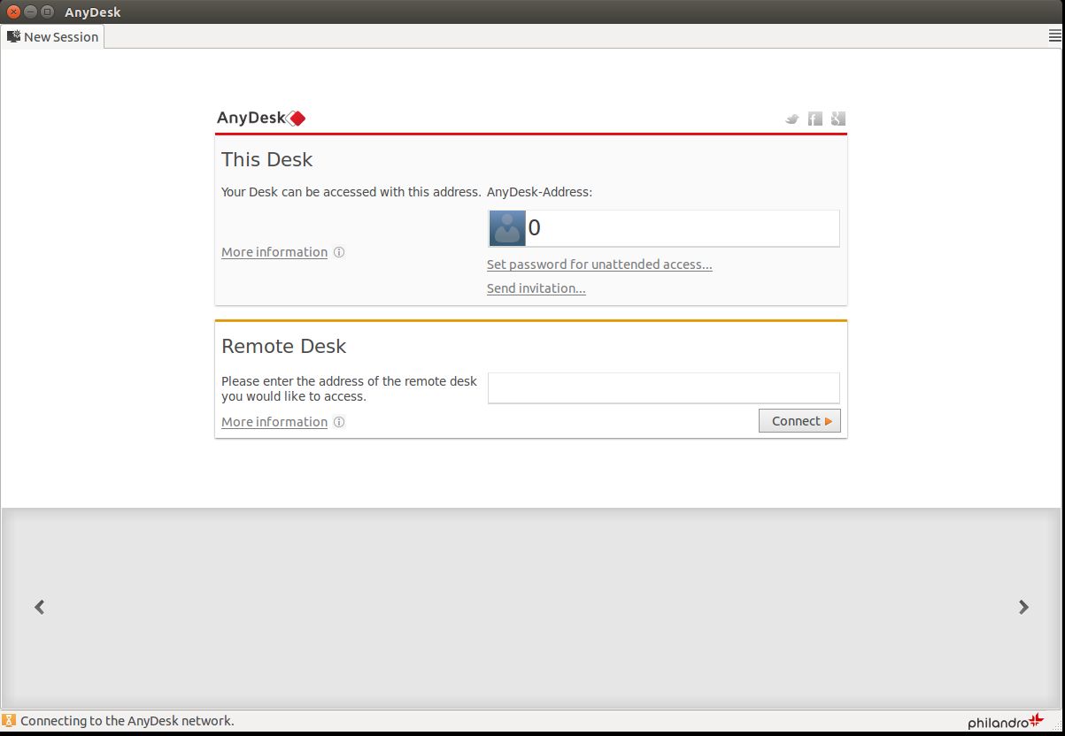Click the hourglass status icon

(9, 720)
